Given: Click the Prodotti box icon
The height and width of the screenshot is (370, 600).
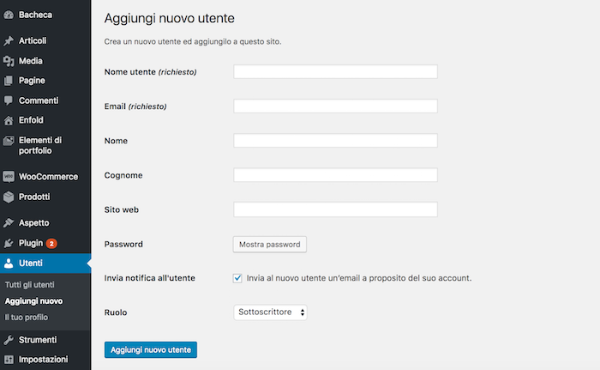Looking at the screenshot, I should coord(9,197).
